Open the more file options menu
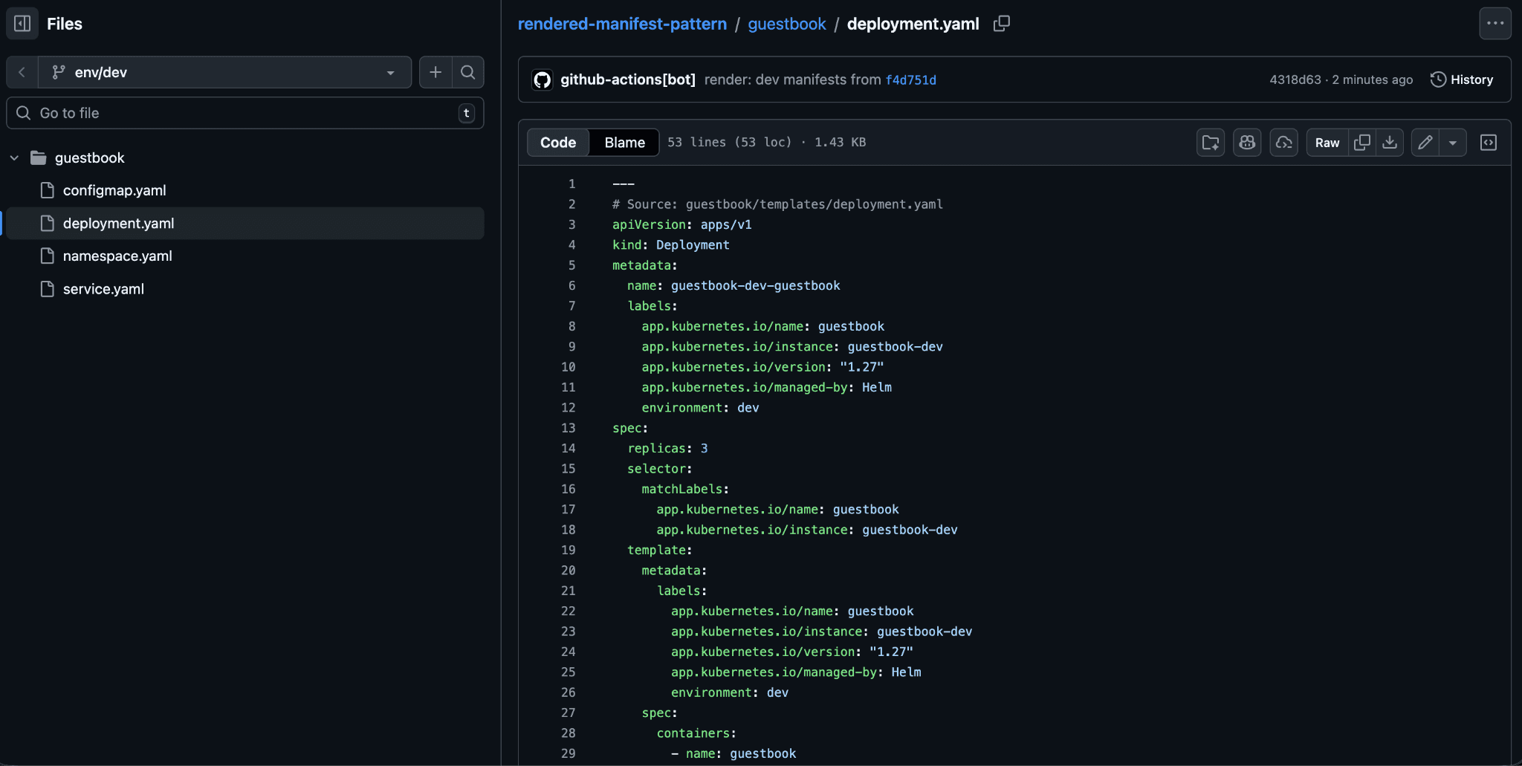 (1495, 24)
